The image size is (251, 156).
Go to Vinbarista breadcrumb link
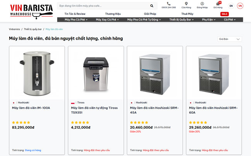point(14,29)
